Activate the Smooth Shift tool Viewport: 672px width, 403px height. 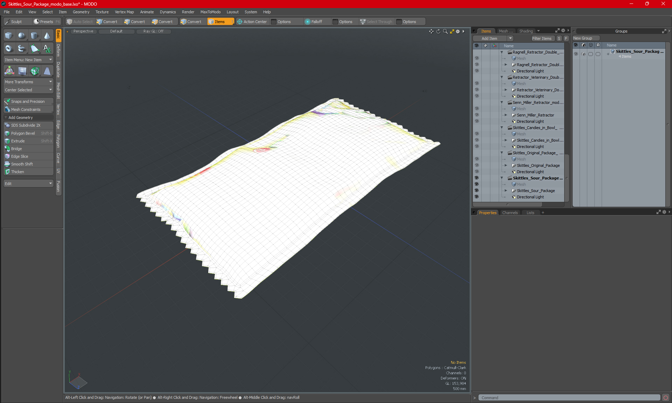28,164
